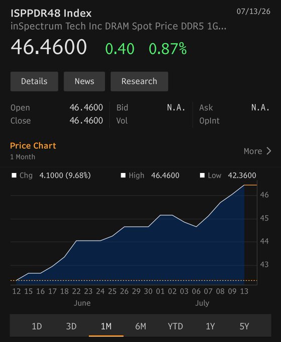The image size is (281, 342).
Task: Select the 1M time range tab
Action: (106, 326)
